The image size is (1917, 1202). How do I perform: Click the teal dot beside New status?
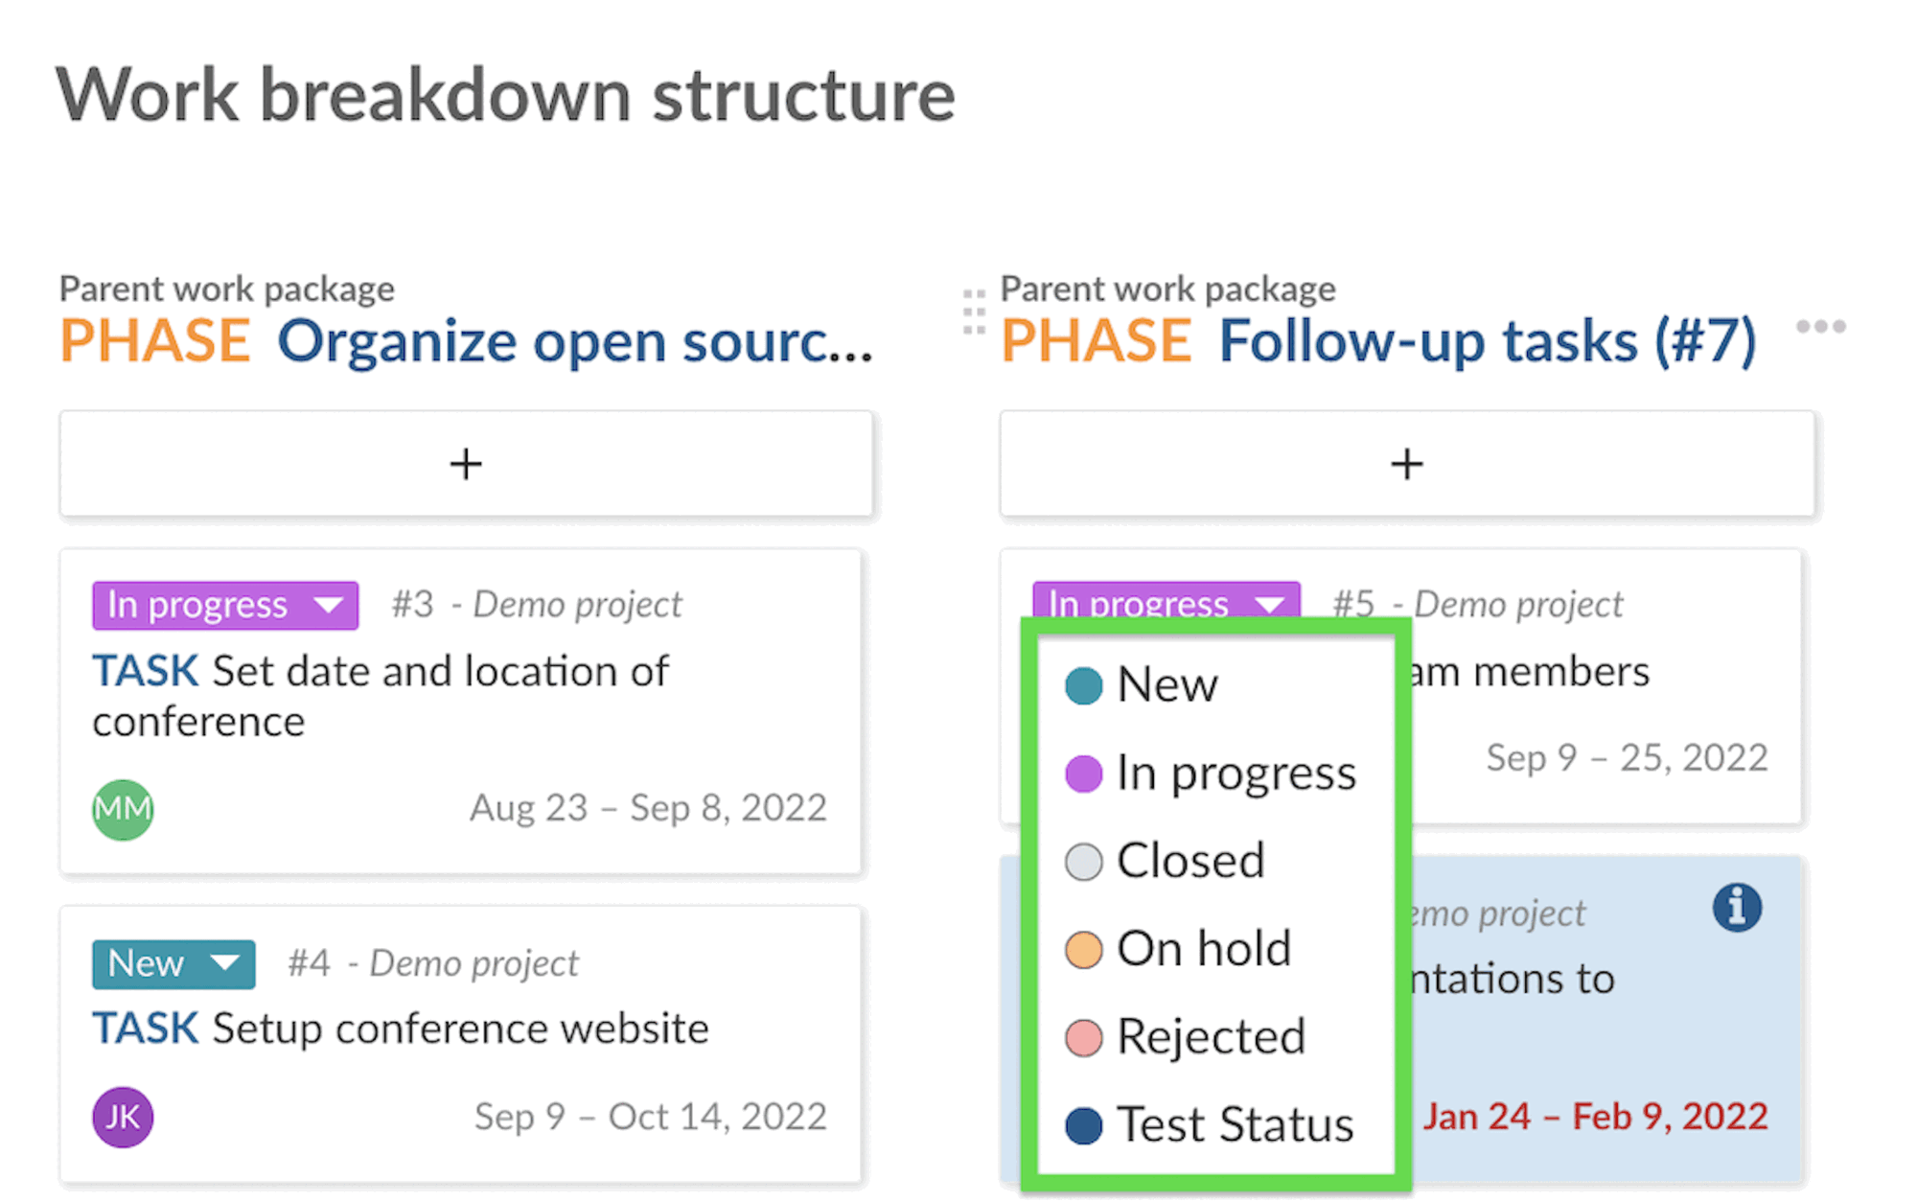[x=1082, y=684]
